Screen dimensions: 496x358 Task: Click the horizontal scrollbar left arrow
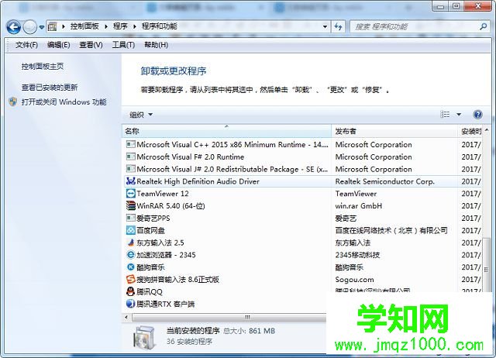click(126, 317)
